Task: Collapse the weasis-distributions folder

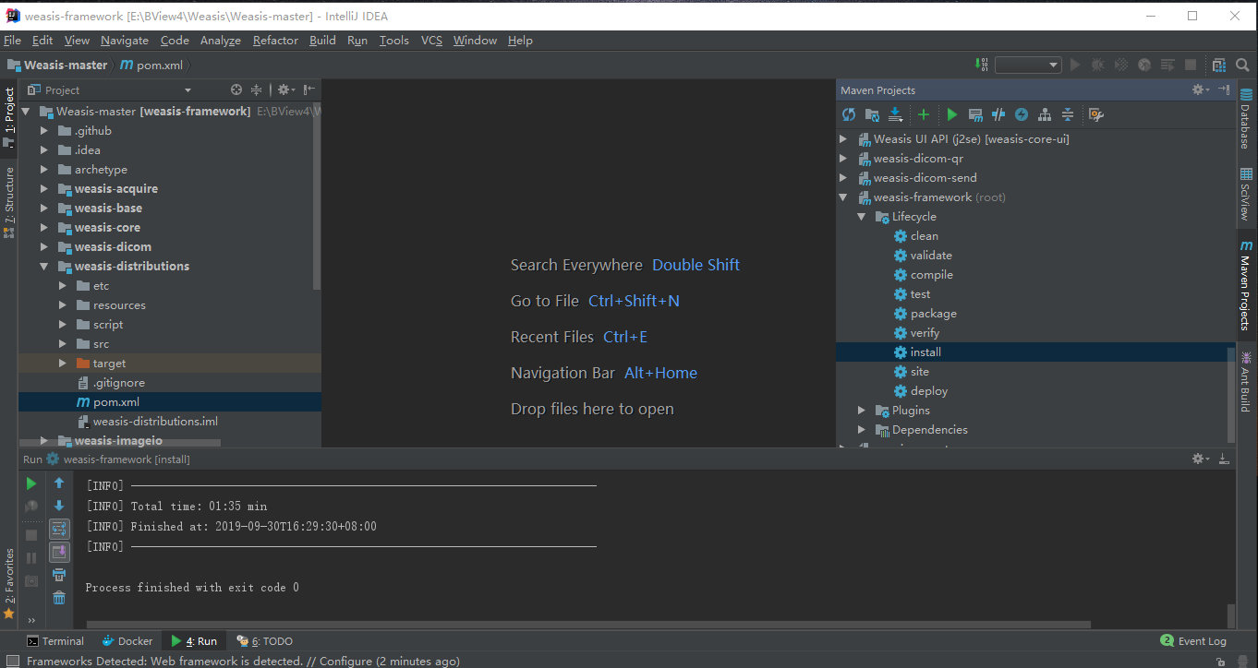Action: pyautogui.click(x=43, y=266)
